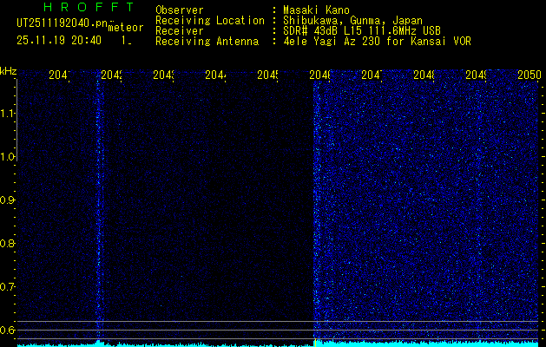Click the 0.7 frequency axis label
This screenshot has height=347, width=546.
click(7, 287)
